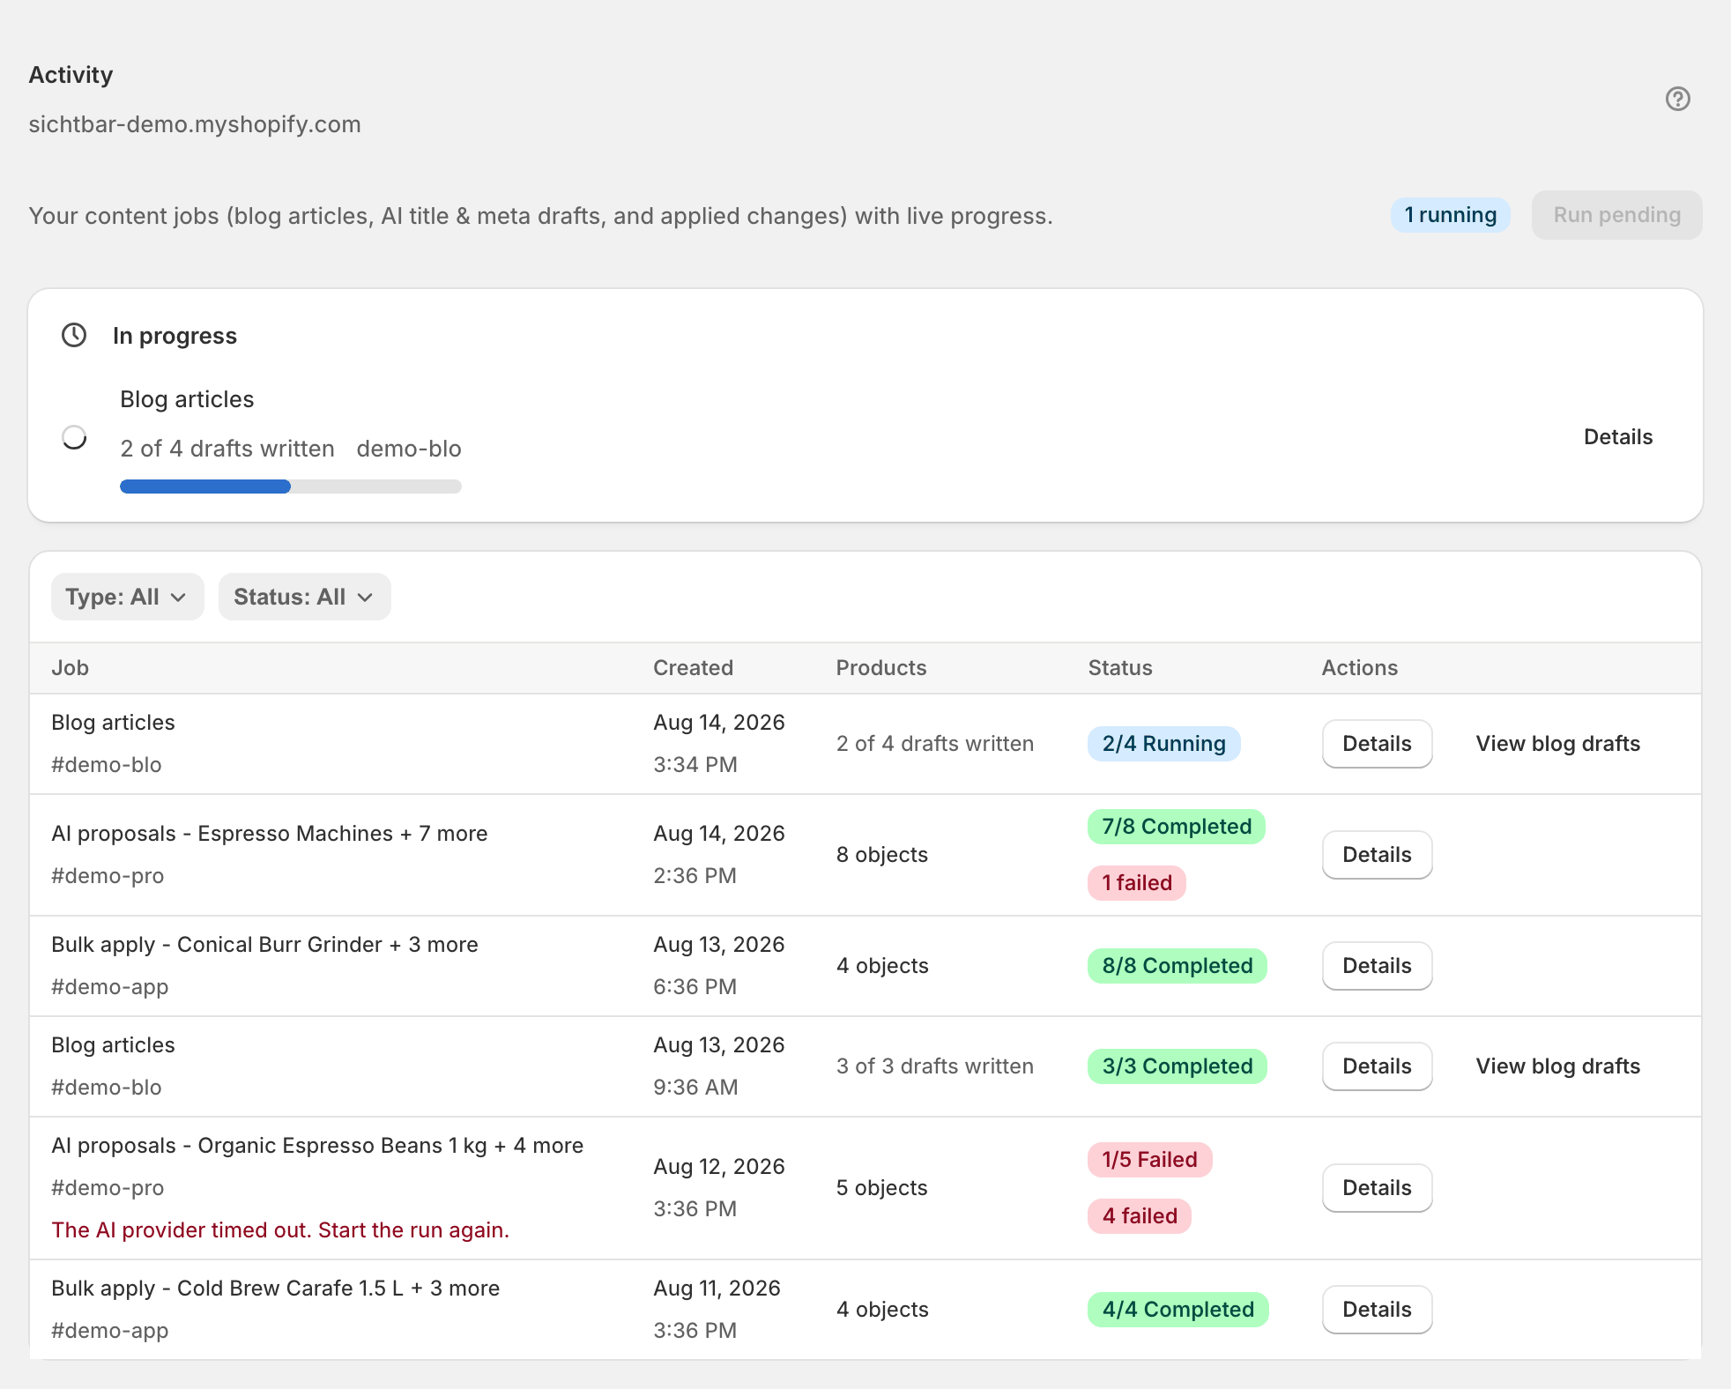Click the 8 objects cell
The height and width of the screenshot is (1389, 1731).
point(881,855)
